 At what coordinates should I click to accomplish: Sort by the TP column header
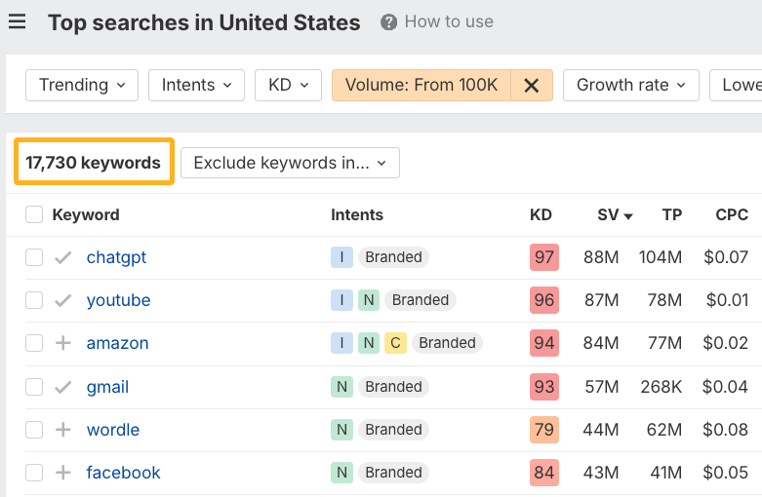672,214
